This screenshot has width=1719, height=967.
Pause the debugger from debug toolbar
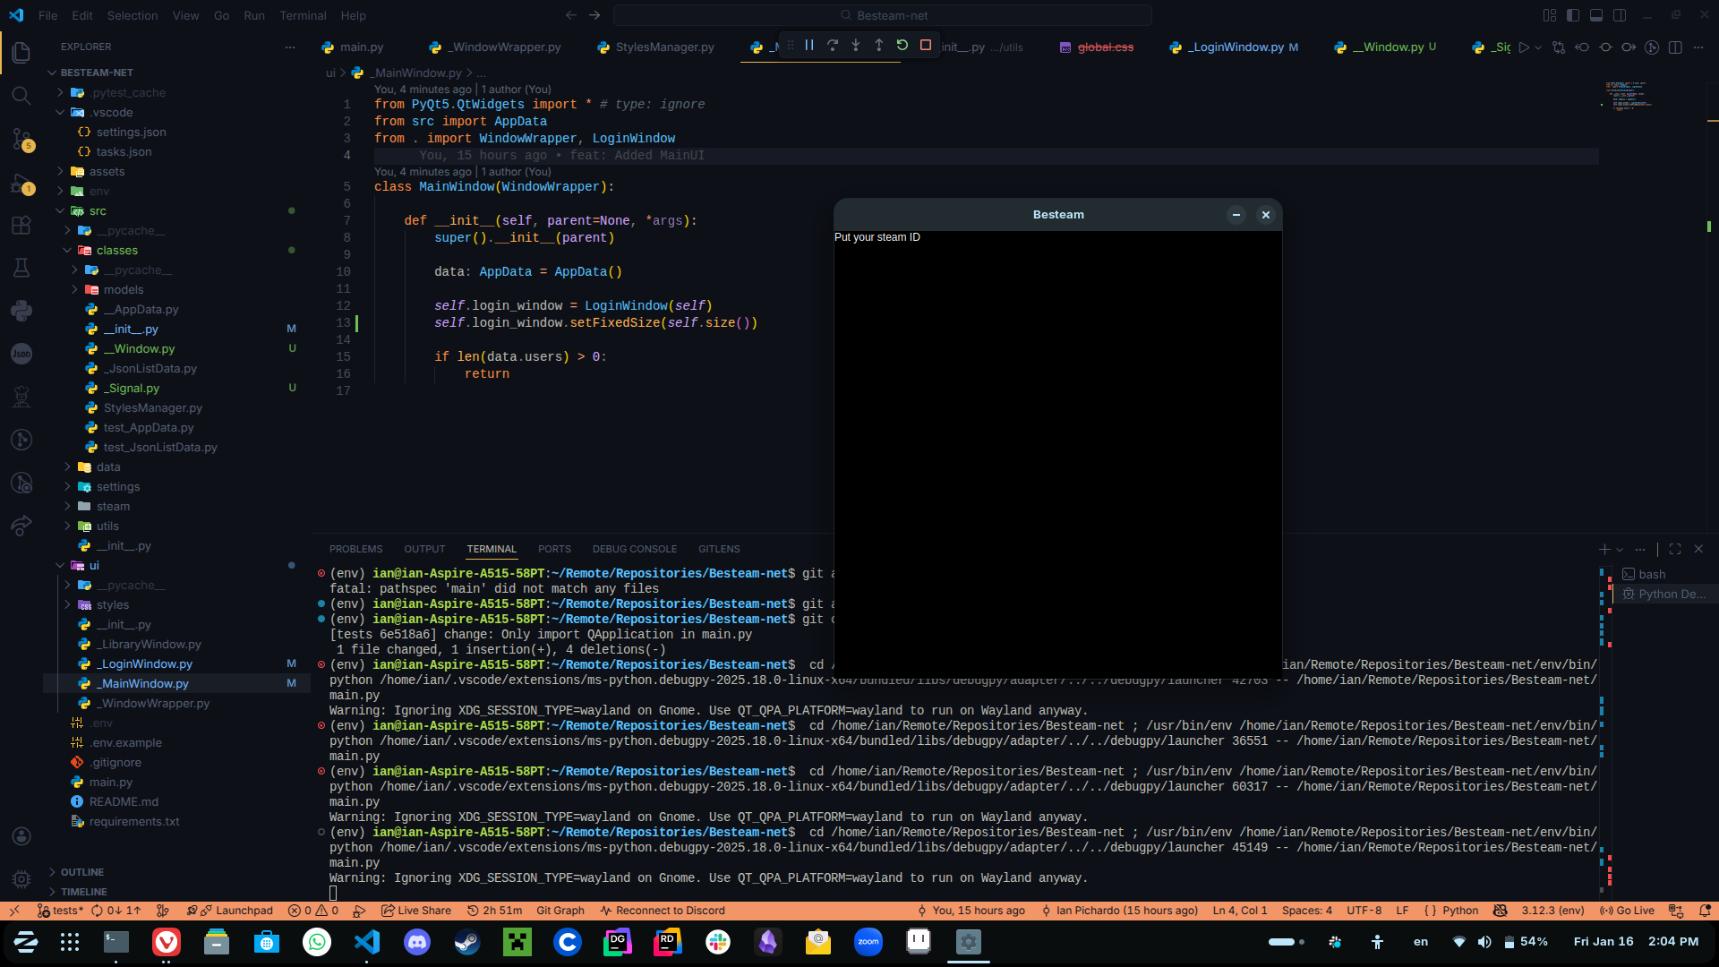[809, 45]
